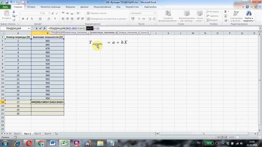Open Windows Start button
Image resolution: width=262 pixels, height=147 pixels.
5,143
